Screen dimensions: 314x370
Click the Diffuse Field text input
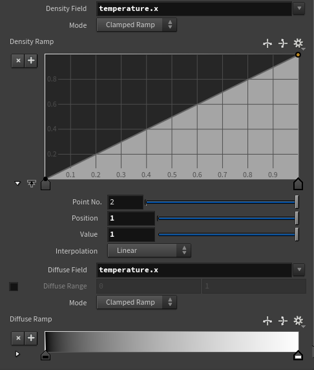[x=194, y=270]
